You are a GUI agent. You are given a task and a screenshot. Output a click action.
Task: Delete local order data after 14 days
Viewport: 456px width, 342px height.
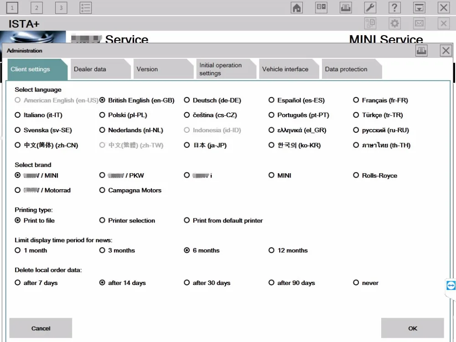122,283
